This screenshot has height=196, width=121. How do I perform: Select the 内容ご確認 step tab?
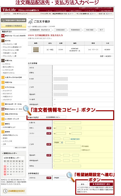click(x=90, y=30)
